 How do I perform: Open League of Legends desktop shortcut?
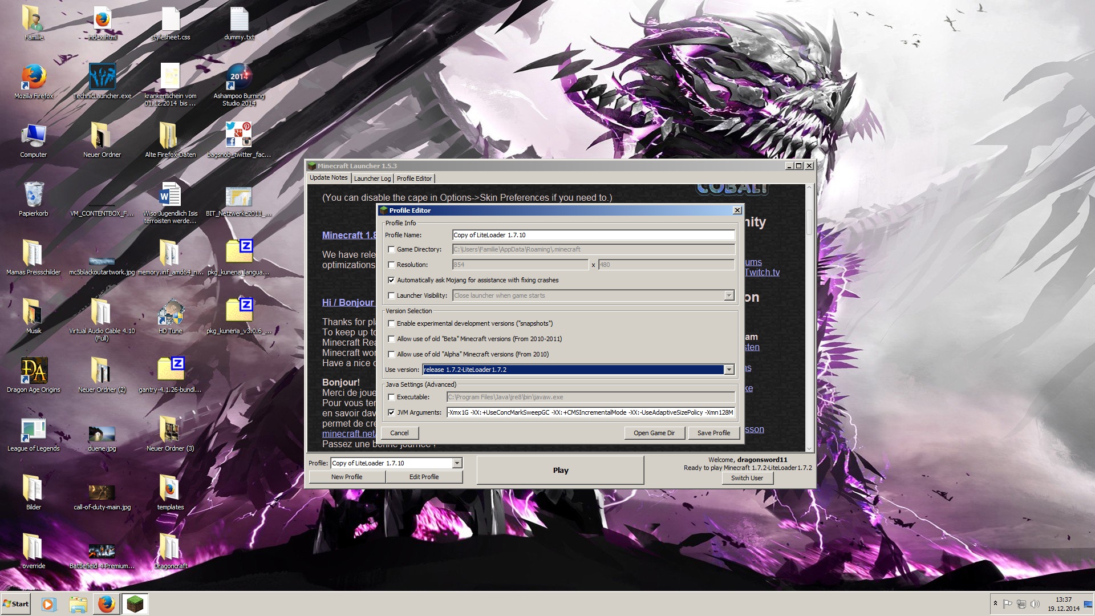(x=34, y=429)
